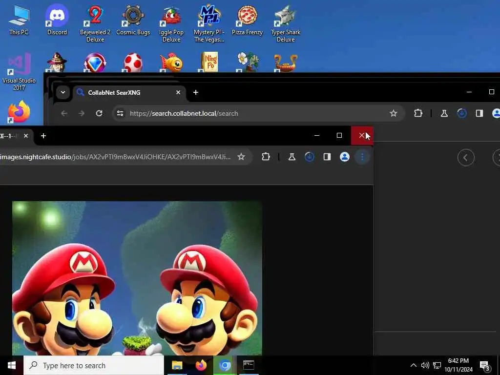Viewport: 500px width, 375px height.
Task: Open Chrome Labs flask in SearXNG window
Action: [444, 113]
